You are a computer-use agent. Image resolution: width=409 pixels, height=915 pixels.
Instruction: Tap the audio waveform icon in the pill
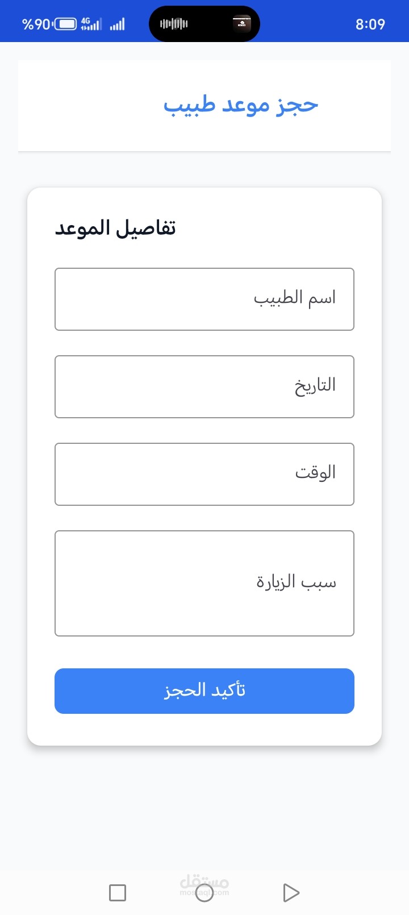(174, 24)
